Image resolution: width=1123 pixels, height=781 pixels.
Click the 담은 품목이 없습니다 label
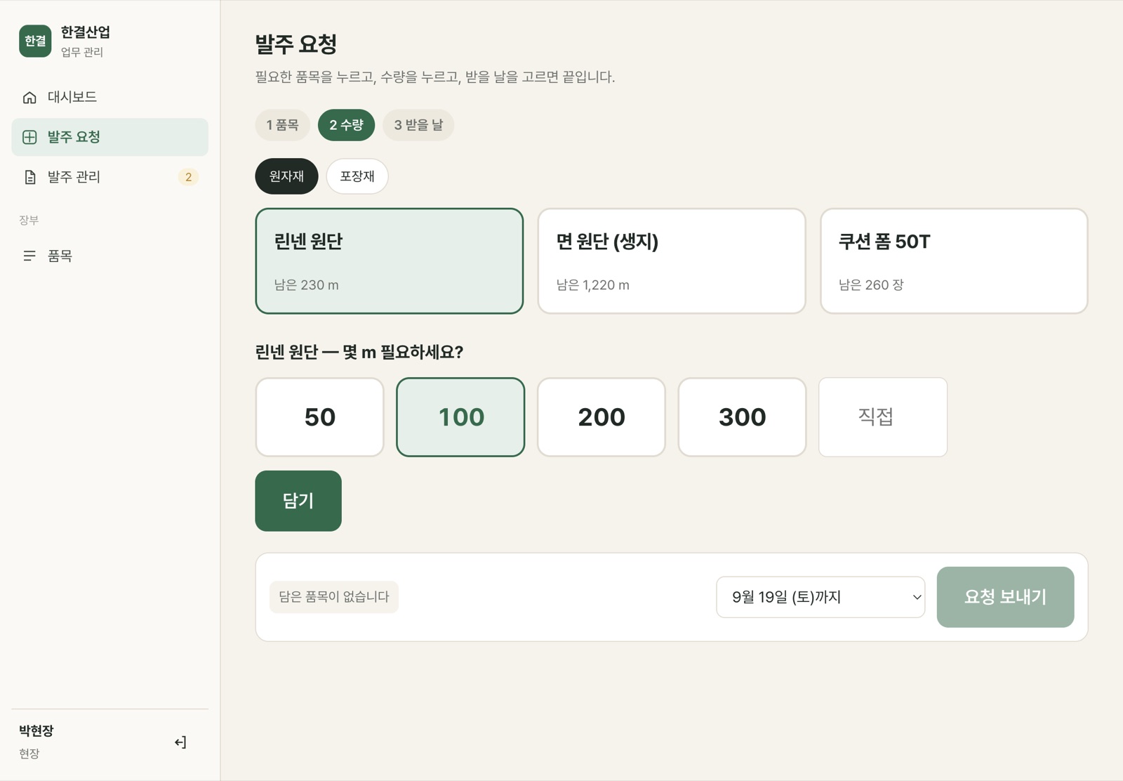[x=334, y=597]
